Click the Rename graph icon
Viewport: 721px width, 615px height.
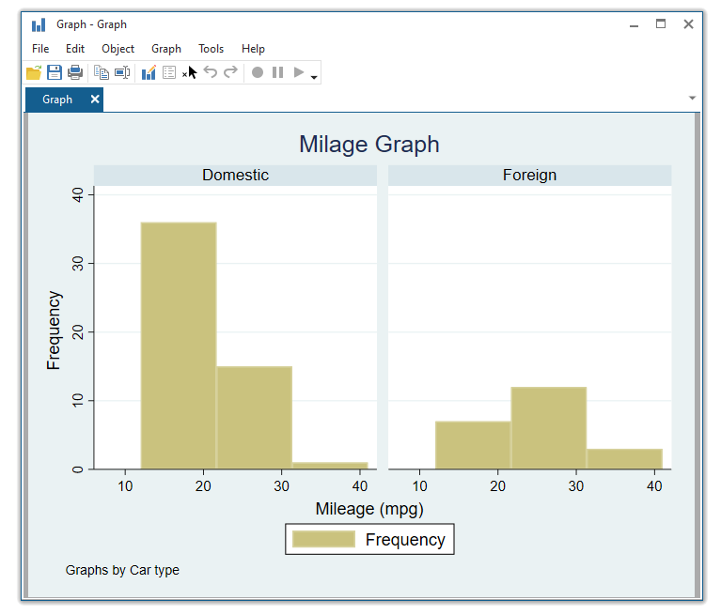(122, 72)
